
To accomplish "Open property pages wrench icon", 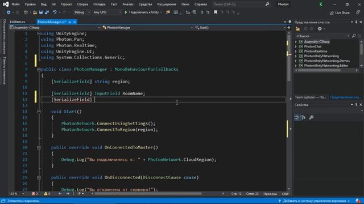I will point(311,117).
